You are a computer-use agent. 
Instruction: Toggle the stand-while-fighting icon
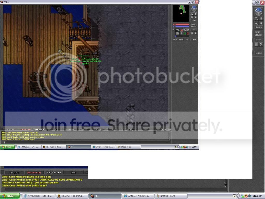(182, 33)
